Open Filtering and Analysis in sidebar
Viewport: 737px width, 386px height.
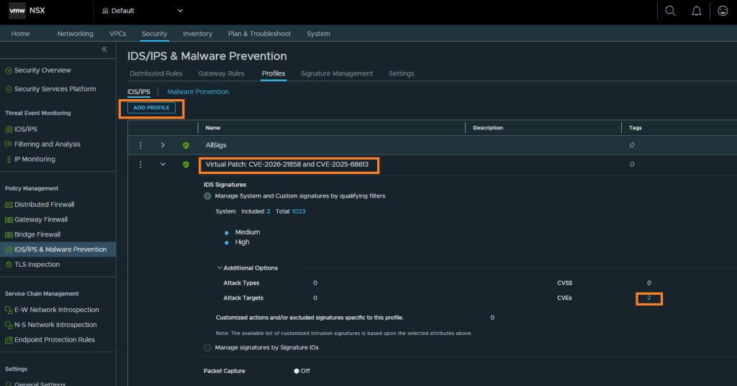tap(48, 144)
